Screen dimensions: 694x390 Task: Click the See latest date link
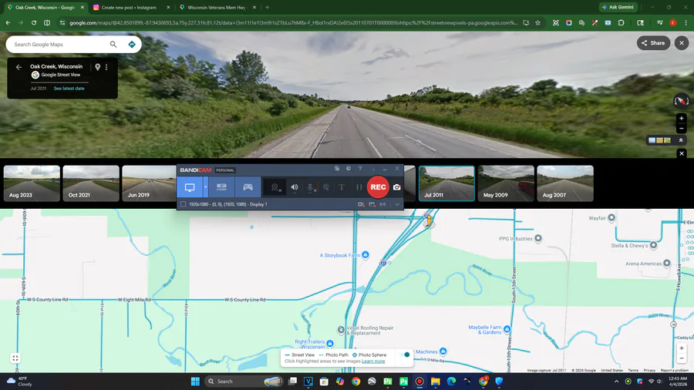coord(69,89)
